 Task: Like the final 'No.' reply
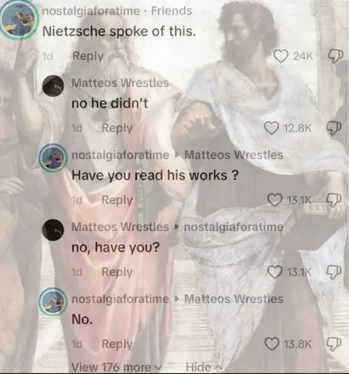pyautogui.click(x=272, y=344)
